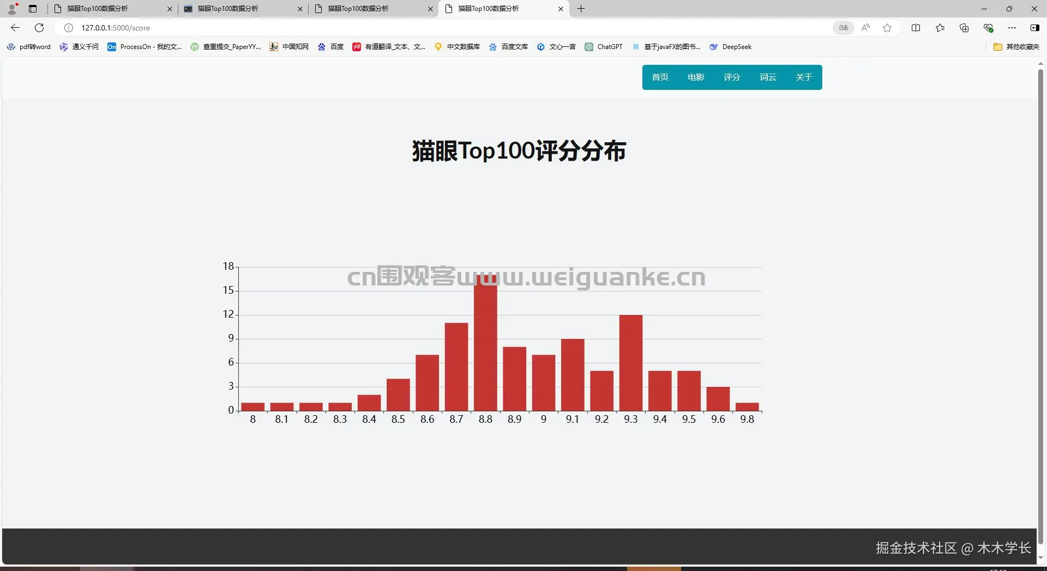Open 电影 in the navigation bar
The image size is (1047, 571).
(x=696, y=77)
